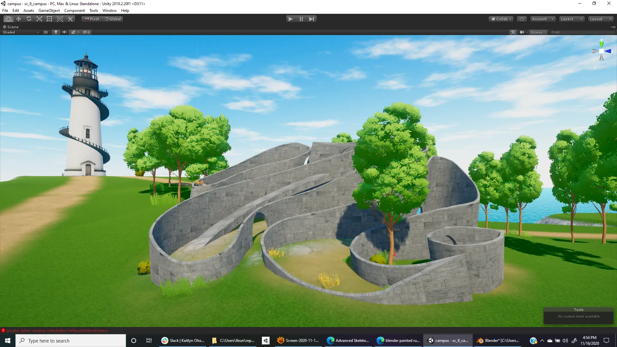Switch to Blender in the taskbar

(x=498, y=341)
